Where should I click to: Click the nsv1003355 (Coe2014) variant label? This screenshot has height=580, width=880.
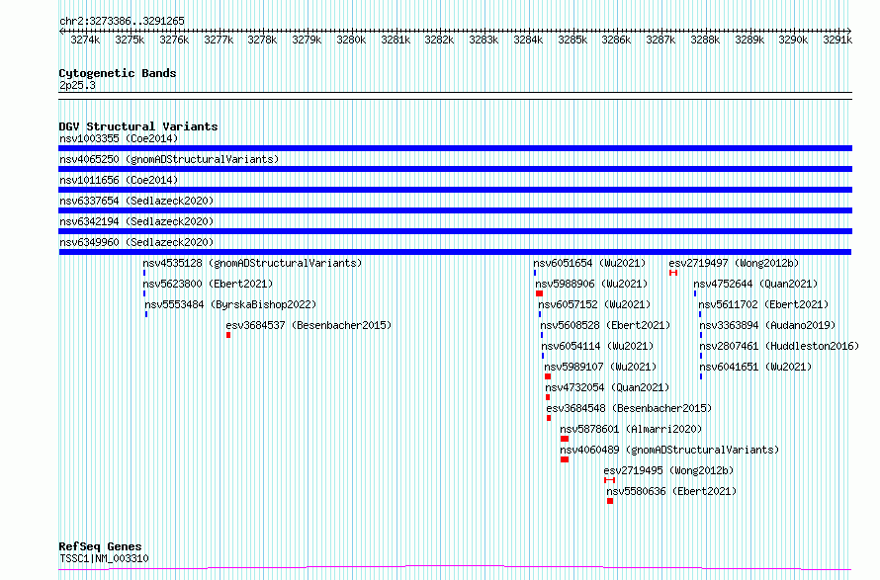point(119,138)
